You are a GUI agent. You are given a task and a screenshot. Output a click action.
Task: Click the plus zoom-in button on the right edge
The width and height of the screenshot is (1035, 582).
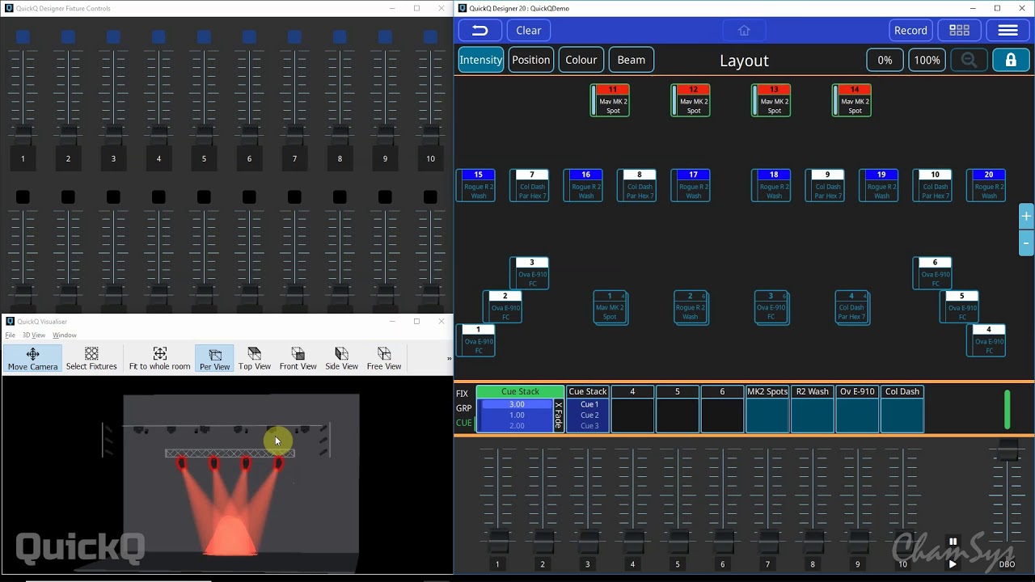[1026, 217]
